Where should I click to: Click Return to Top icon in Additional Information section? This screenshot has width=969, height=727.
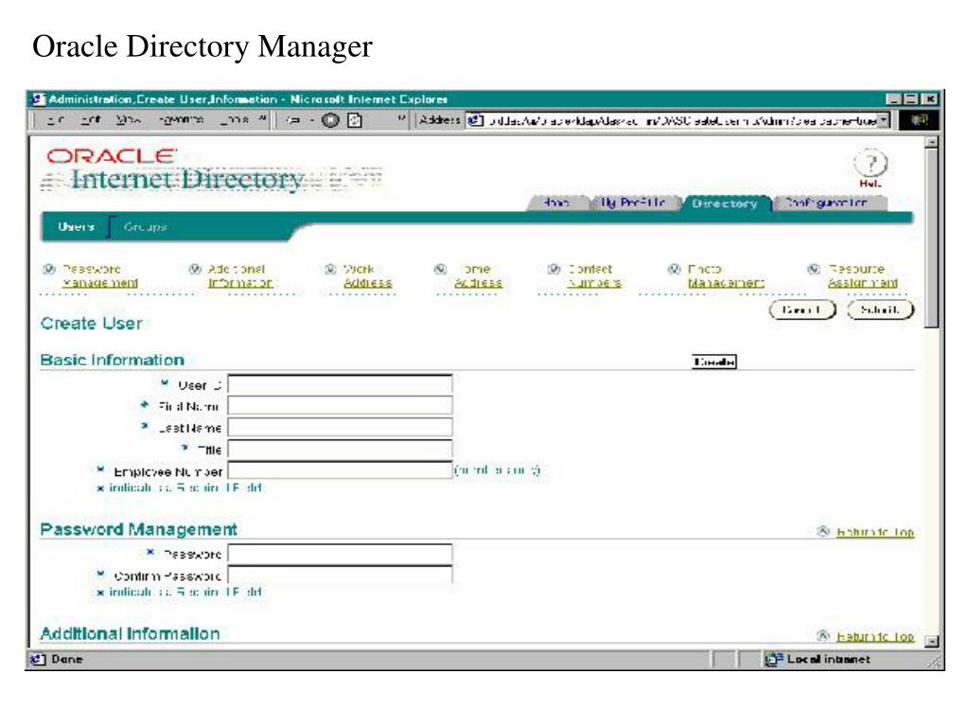pyautogui.click(x=823, y=635)
